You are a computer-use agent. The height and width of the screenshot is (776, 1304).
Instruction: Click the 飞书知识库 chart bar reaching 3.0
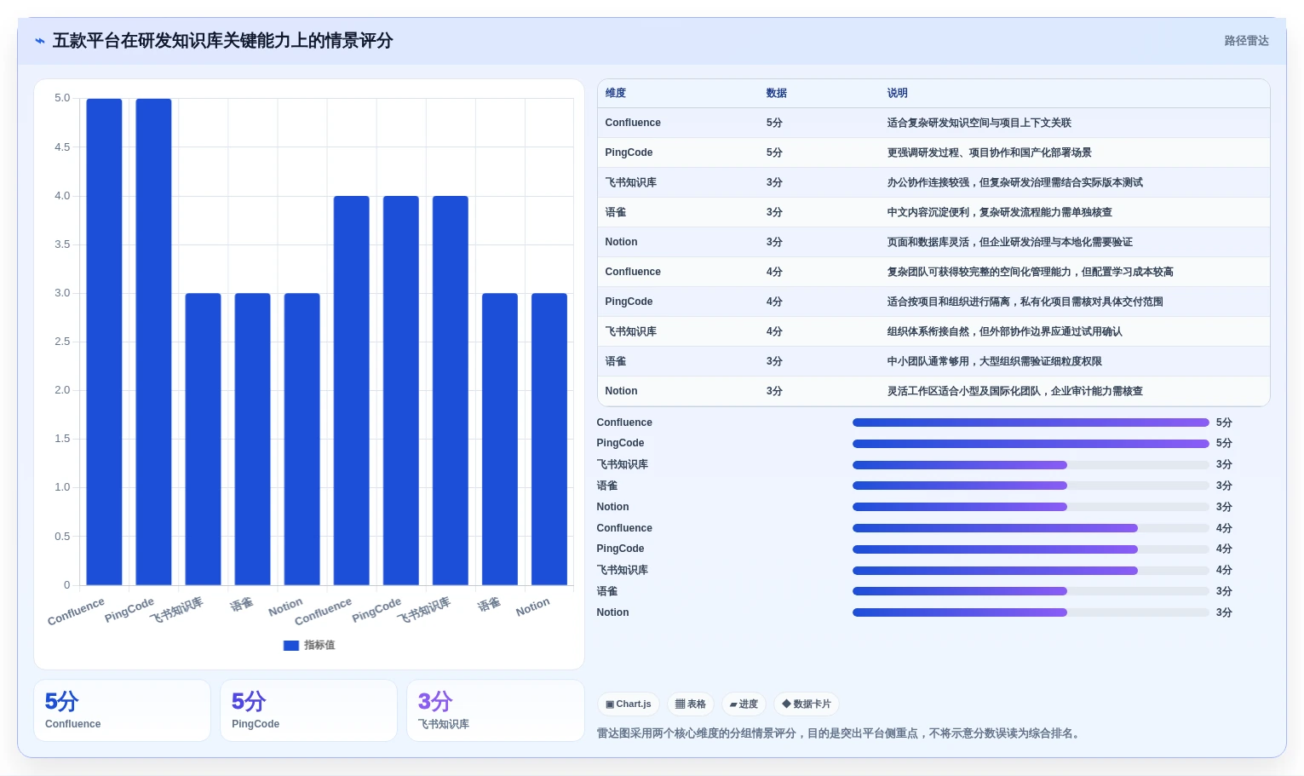(x=203, y=439)
